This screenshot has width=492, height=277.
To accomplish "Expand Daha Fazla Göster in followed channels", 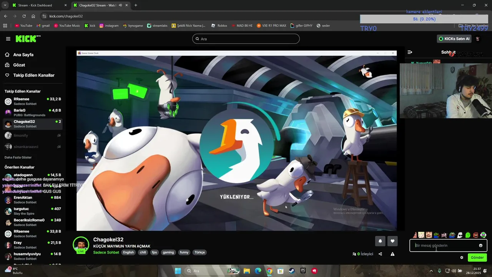I will [18, 157].
